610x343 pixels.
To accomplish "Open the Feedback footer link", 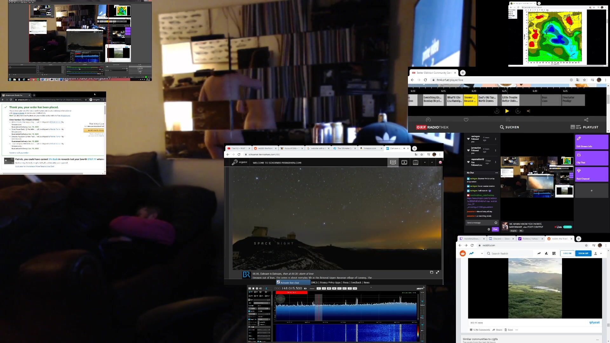I will point(356,283).
